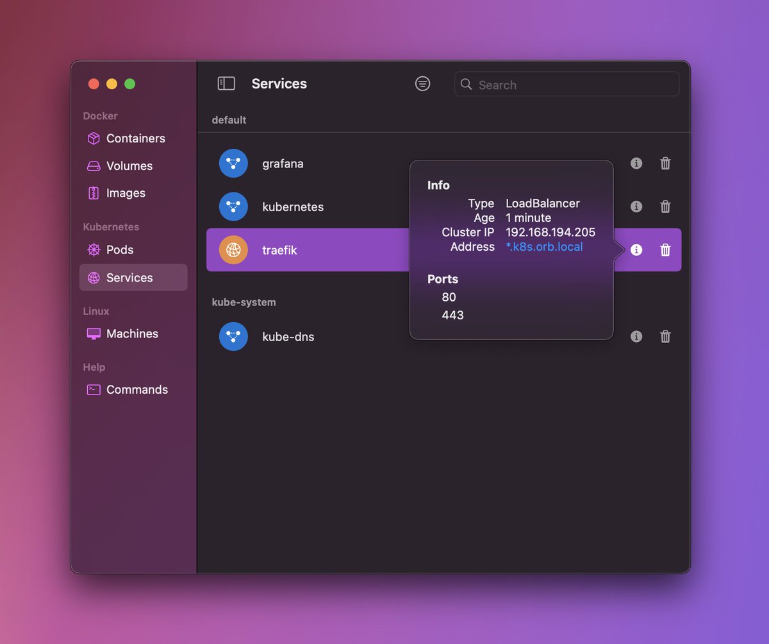
Task: Click the Pods helm-wheel icon
Action: point(94,250)
